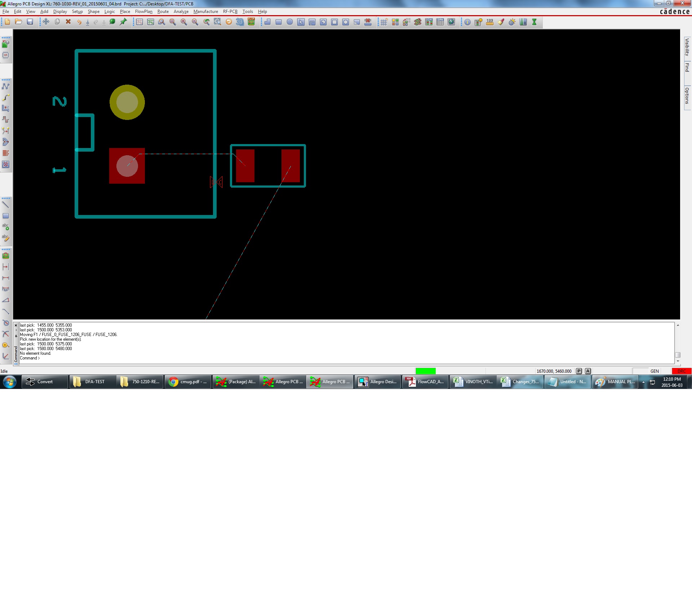This screenshot has width=692, height=600.
Task: Toggle the A button in status bar
Action: click(588, 371)
